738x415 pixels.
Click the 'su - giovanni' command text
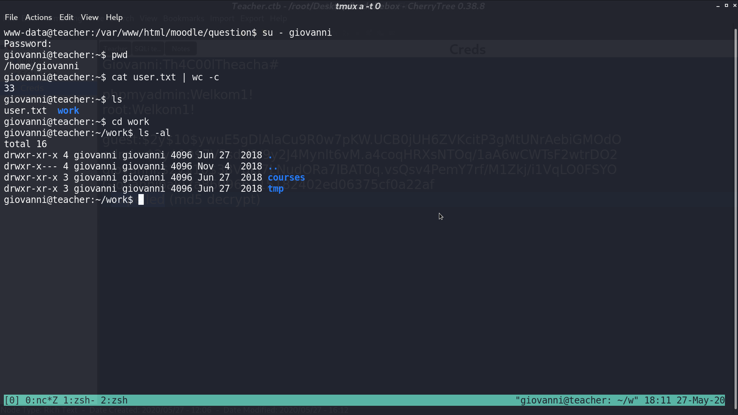pyautogui.click(x=297, y=33)
